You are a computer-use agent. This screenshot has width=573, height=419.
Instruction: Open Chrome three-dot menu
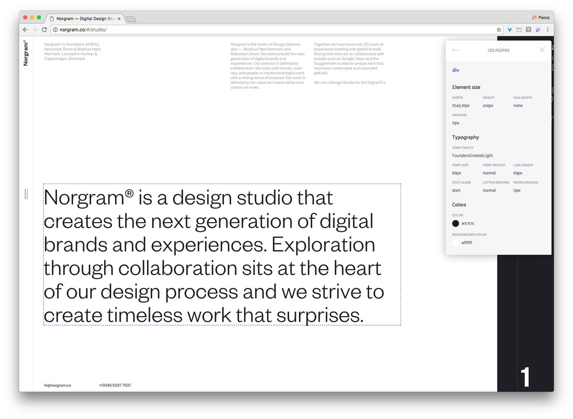coord(548,30)
